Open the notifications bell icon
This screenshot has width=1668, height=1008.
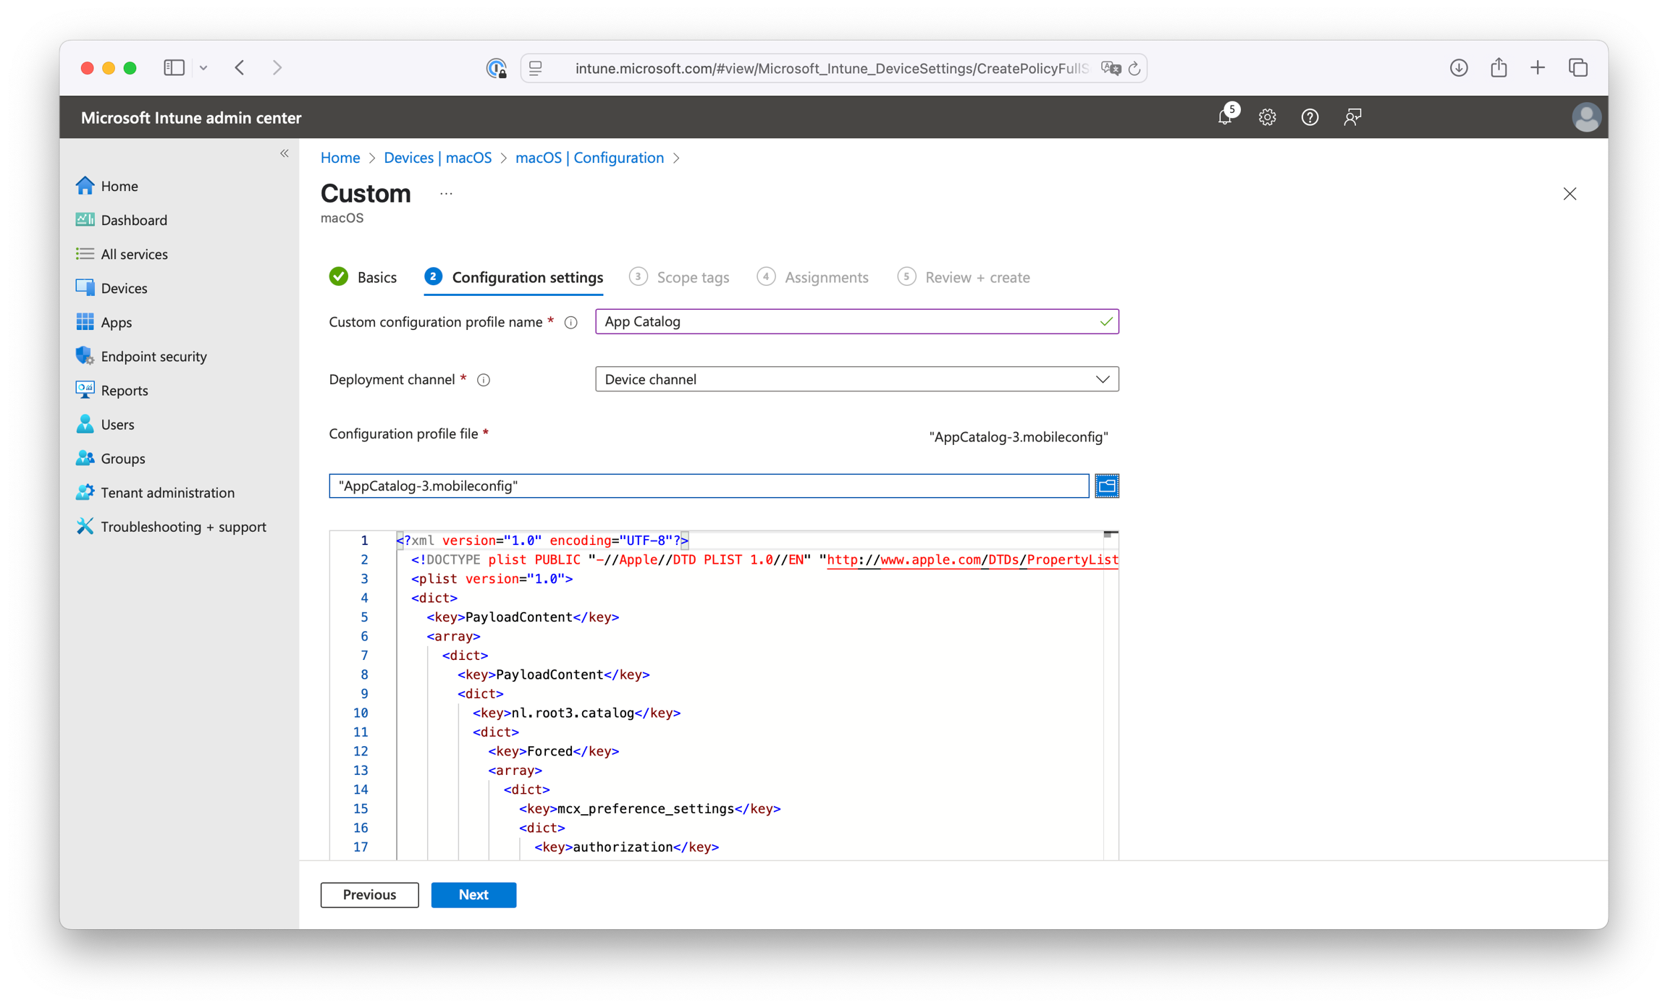pos(1225,117)
